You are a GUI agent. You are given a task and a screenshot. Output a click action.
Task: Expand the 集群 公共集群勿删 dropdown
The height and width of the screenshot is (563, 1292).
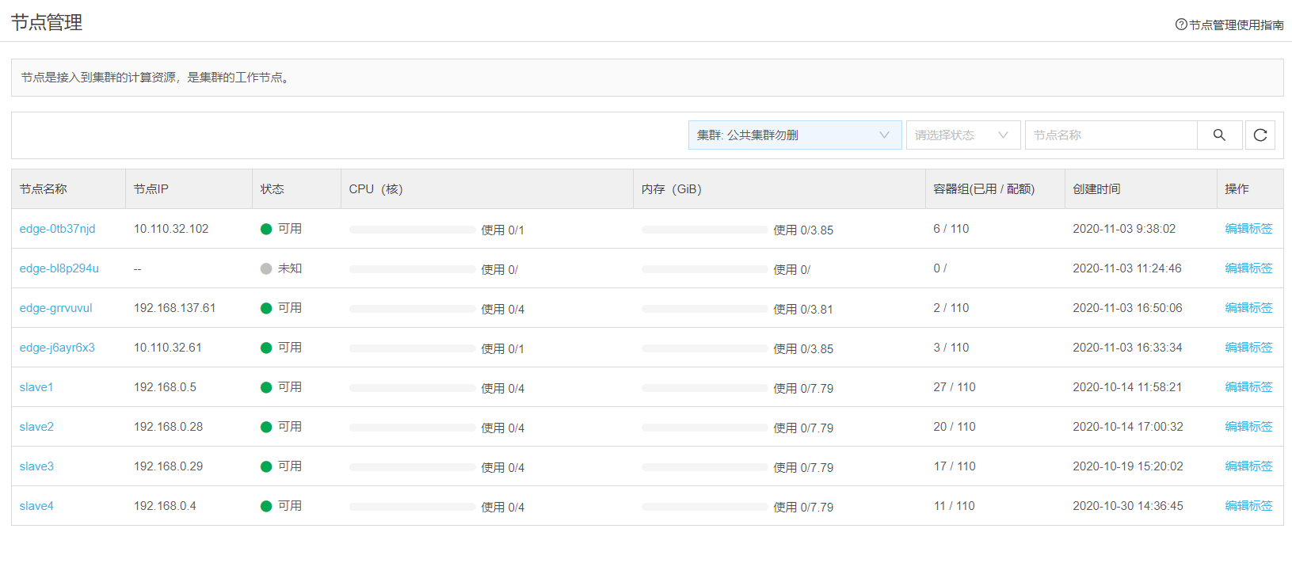(794, 135)
